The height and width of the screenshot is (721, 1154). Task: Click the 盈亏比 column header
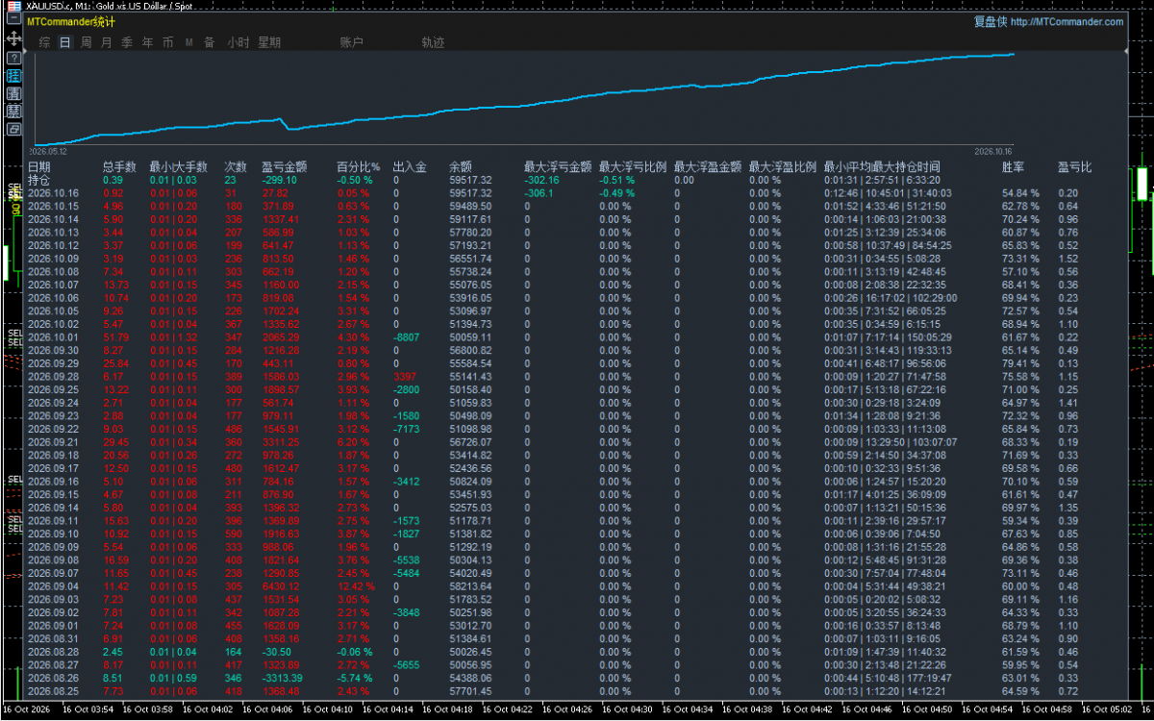click(x=1075, y=167)
